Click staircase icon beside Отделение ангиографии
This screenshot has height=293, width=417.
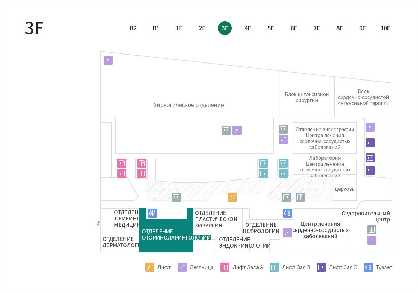[x=283, y=140]
